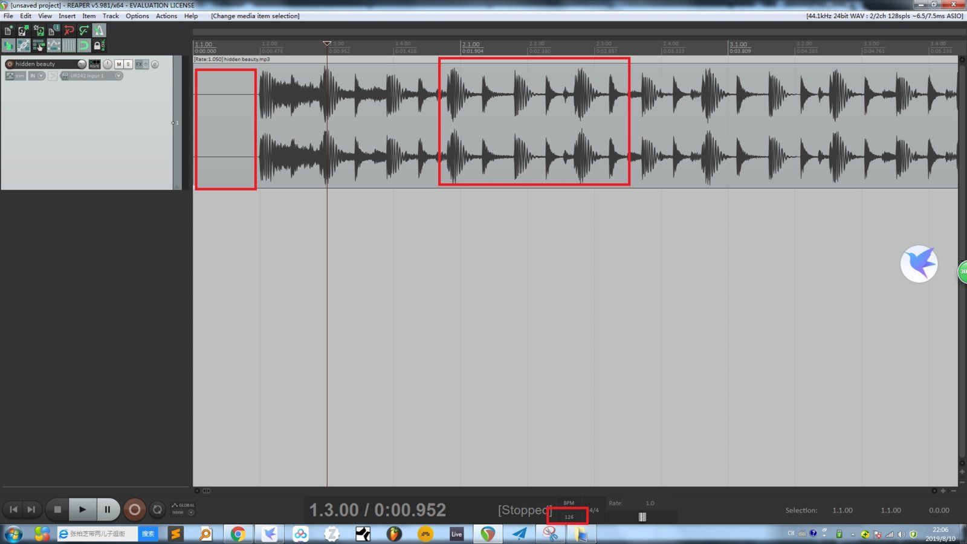Open the GLOBAL automation override dropdown
This screenshot has height=544, width=967.
[183, 509]
